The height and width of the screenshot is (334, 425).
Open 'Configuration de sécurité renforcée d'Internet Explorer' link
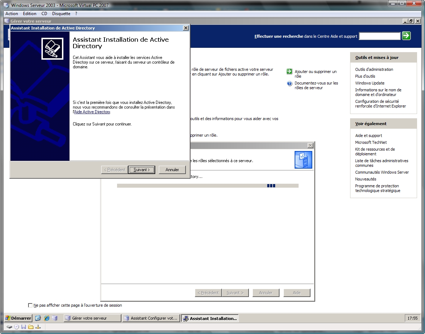(x=381, y=104)
